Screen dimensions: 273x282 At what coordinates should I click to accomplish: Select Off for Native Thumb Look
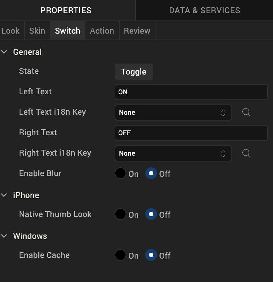click(151, 214)
